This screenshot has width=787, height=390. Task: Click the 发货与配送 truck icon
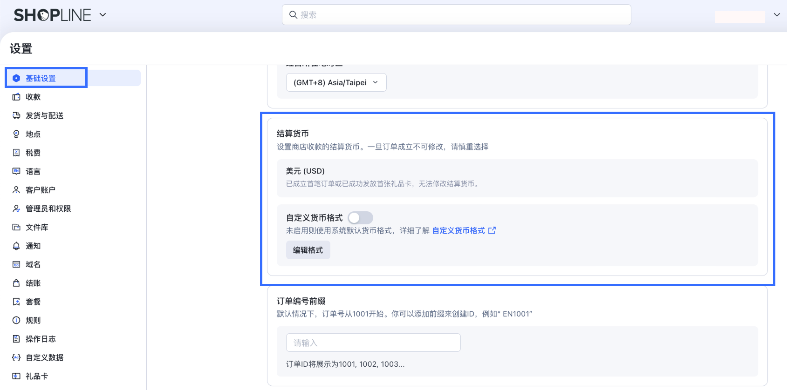[16, 115]
